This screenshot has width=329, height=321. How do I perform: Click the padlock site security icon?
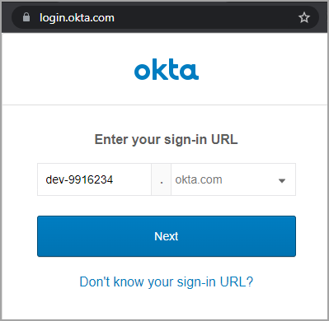click(x=26, y=17)
